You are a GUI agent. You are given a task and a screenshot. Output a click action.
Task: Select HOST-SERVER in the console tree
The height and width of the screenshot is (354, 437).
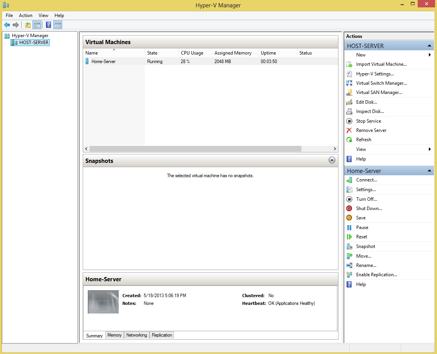tap(31, 43)
